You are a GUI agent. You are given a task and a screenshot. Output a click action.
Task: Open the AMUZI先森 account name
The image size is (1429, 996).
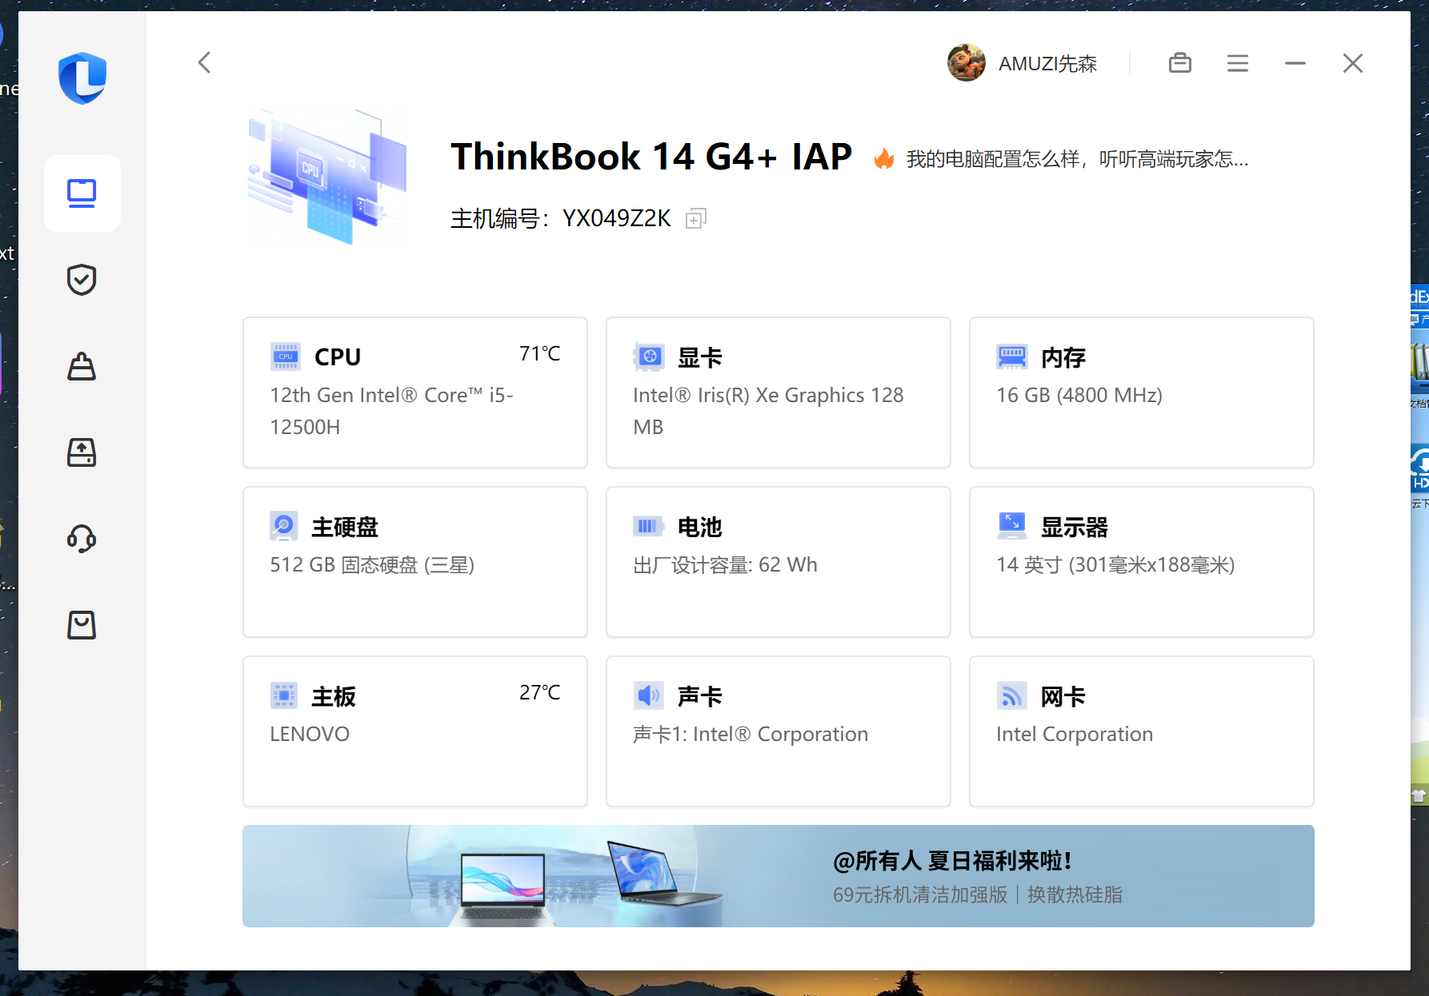coord(1047,64)
